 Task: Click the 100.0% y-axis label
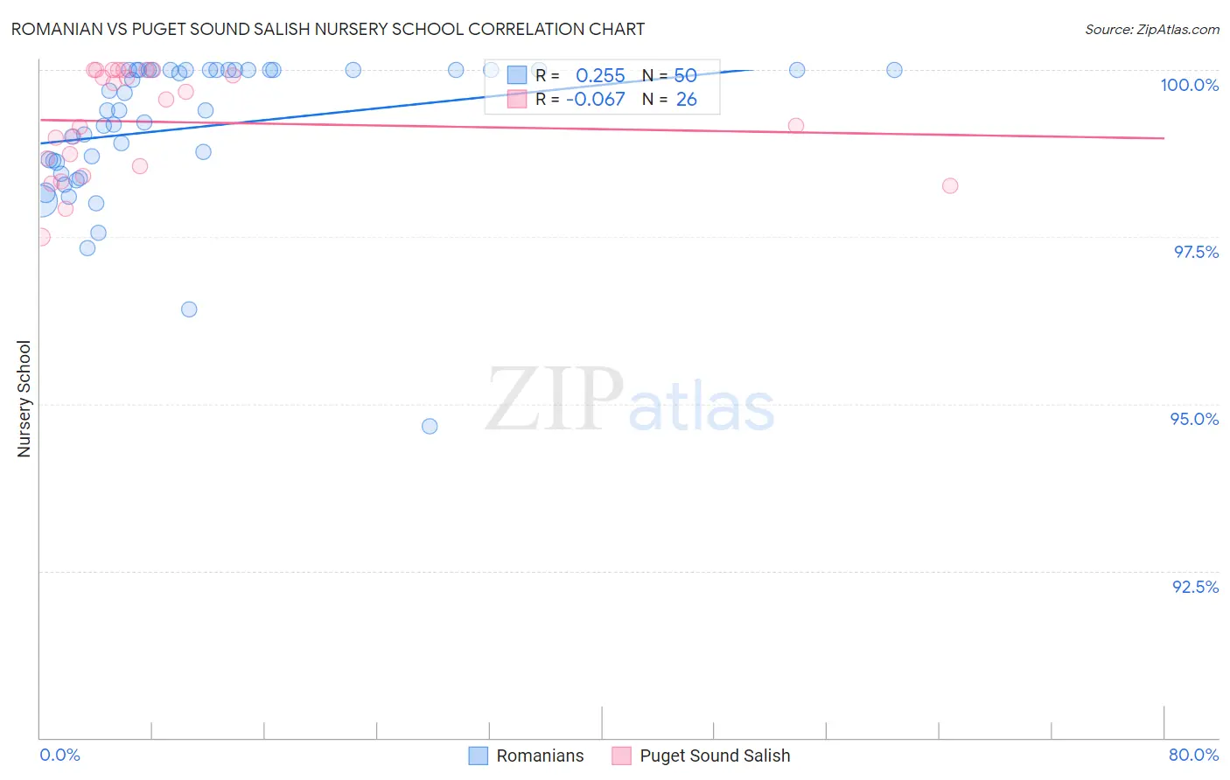tap(1190, 85)
